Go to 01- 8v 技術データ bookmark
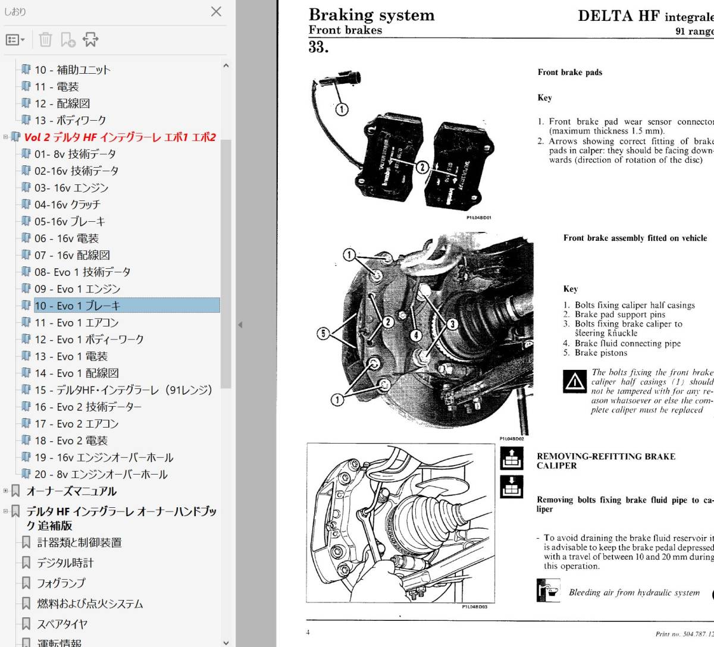This screenshot has width=714, height=647. point(75,154)
